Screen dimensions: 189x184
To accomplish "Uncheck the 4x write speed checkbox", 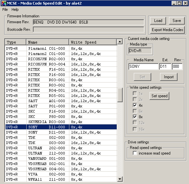I will [135, 105].
